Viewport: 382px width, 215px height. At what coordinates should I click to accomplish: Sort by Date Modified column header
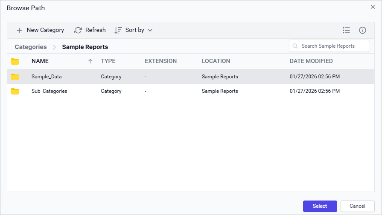[311, 61]
